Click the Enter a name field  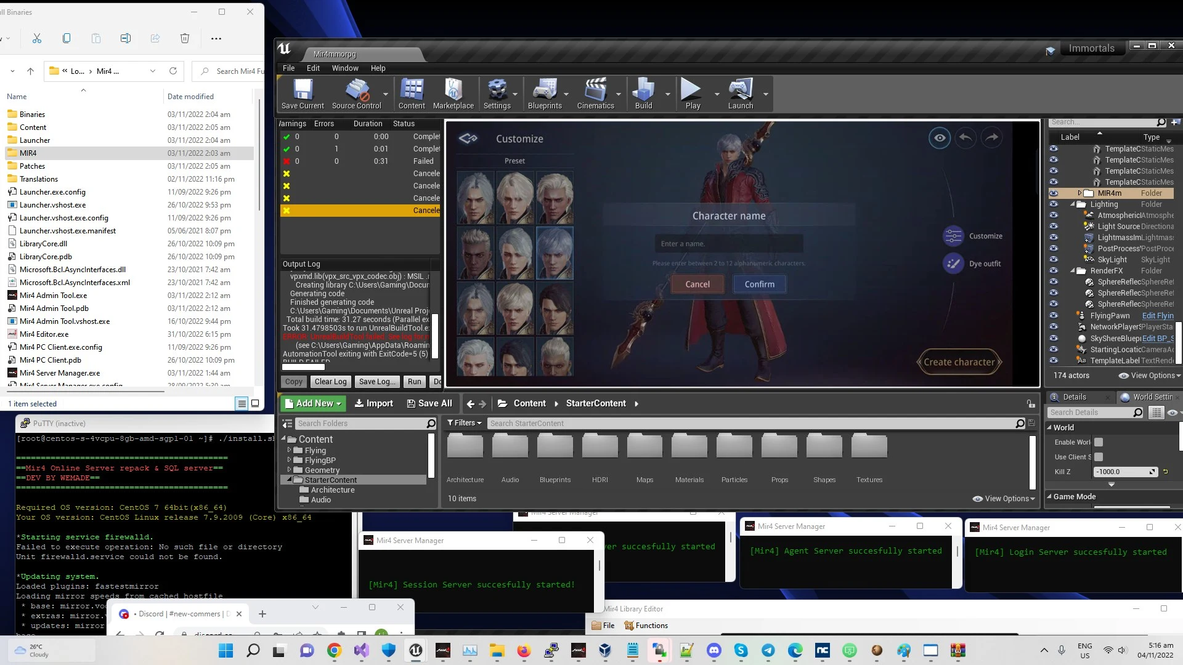(729, 244)
